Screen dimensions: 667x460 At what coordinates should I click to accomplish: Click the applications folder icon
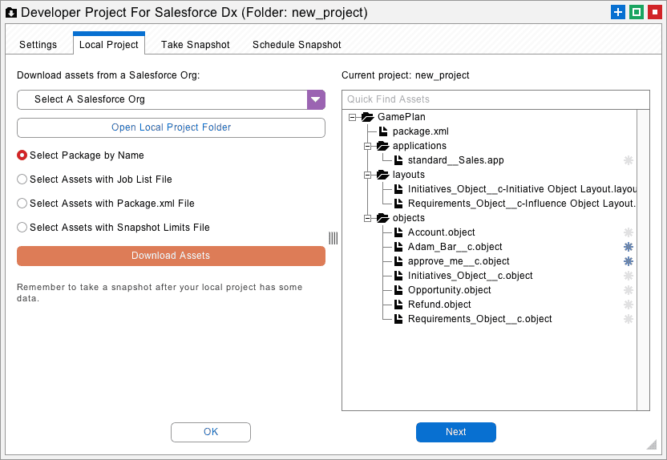[x=383, y=146]
